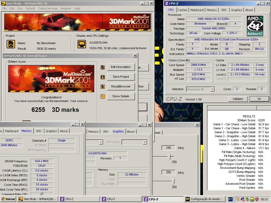Image resolution: width=271 pixels, height=203 pixels.
Task: Click the lower clock slider handle below 250 MHz field
Action: tap(173, 182)
